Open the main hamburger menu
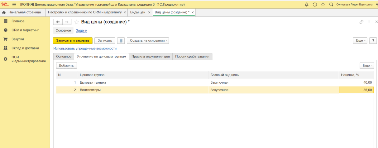 point(14,5)
